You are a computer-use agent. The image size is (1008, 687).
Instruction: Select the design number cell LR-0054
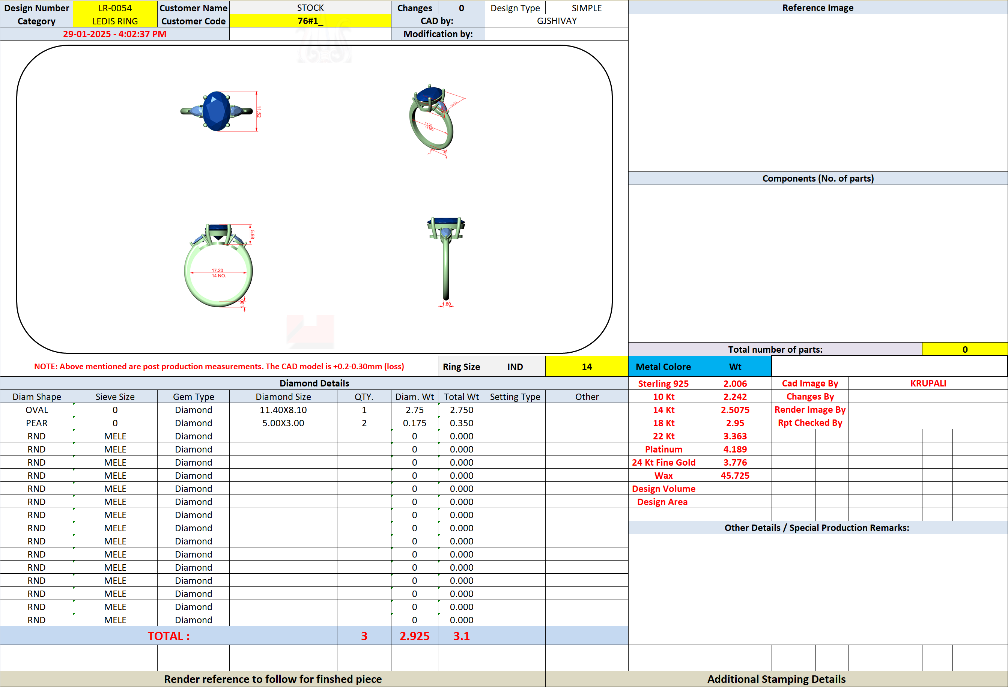pyautogui.click(x=115, y=8)
